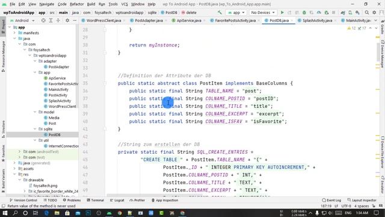Open the Terminal tool window
This screenshot has height=217, width=385.
click(95, 200)
